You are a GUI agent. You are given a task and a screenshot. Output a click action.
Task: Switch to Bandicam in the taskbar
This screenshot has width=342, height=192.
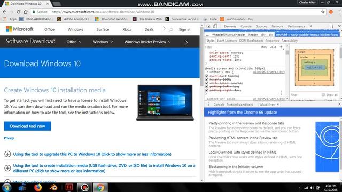[84, 187]
